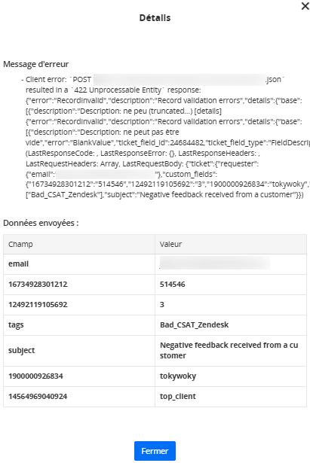Click the Fermer button

click(x=155, y=451)
